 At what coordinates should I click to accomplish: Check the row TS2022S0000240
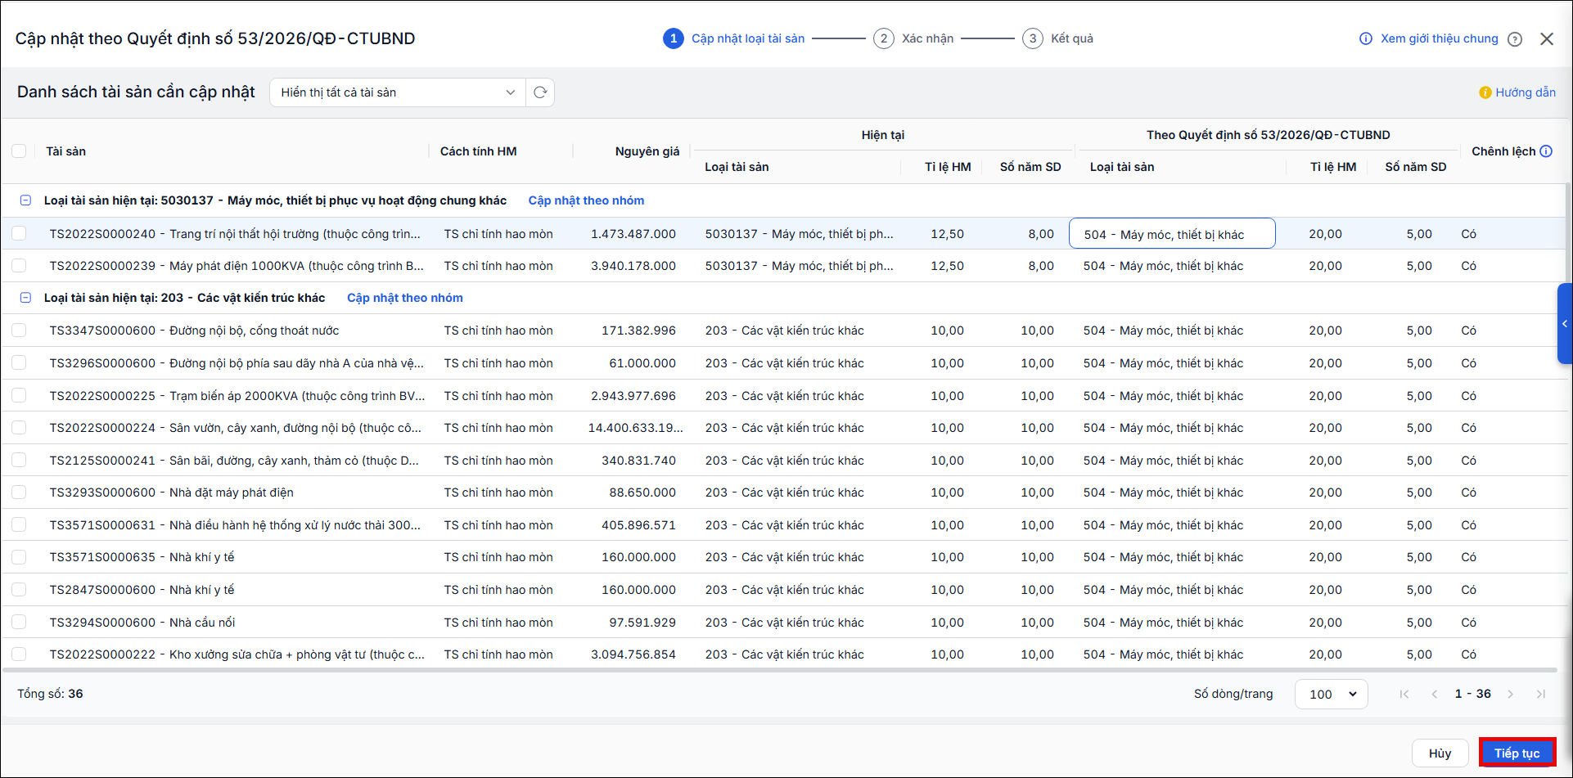tap(19, 234)
